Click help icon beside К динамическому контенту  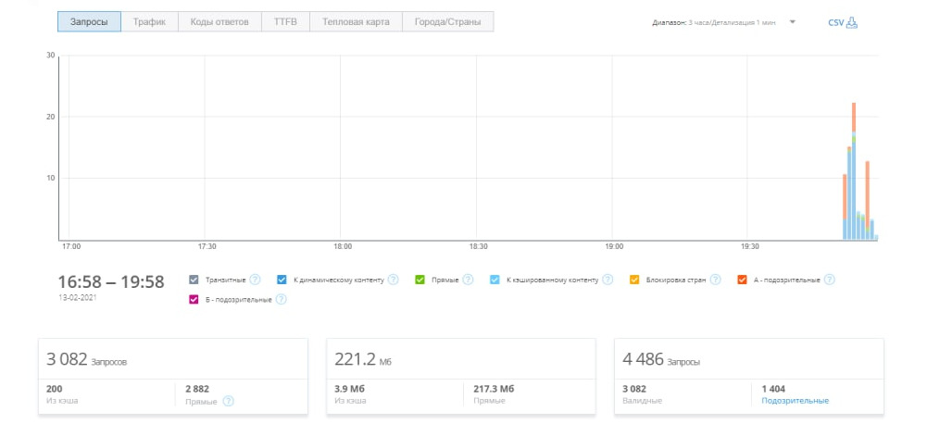(393, 280)
